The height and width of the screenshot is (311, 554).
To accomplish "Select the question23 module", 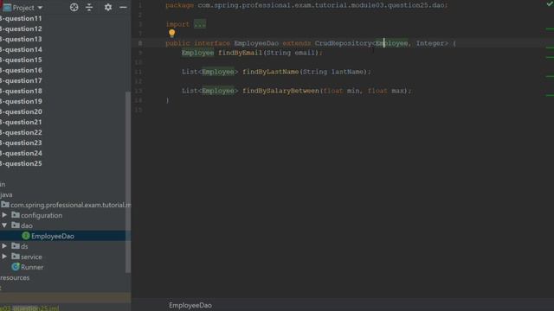I will [x=21, y=143].
